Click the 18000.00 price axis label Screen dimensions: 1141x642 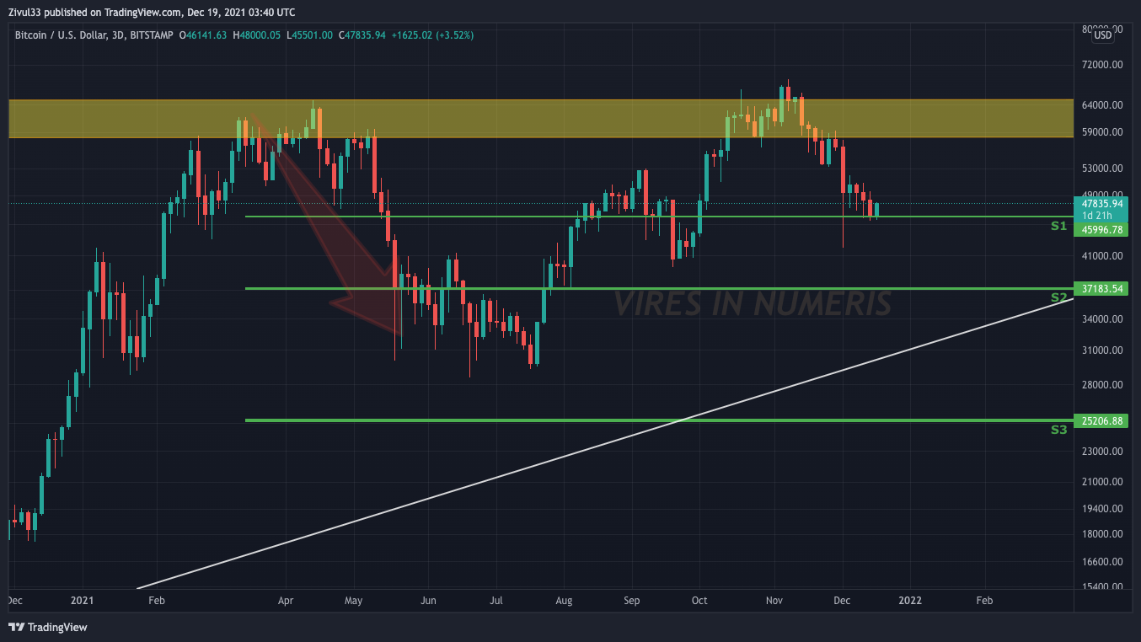coord(1102,534)
